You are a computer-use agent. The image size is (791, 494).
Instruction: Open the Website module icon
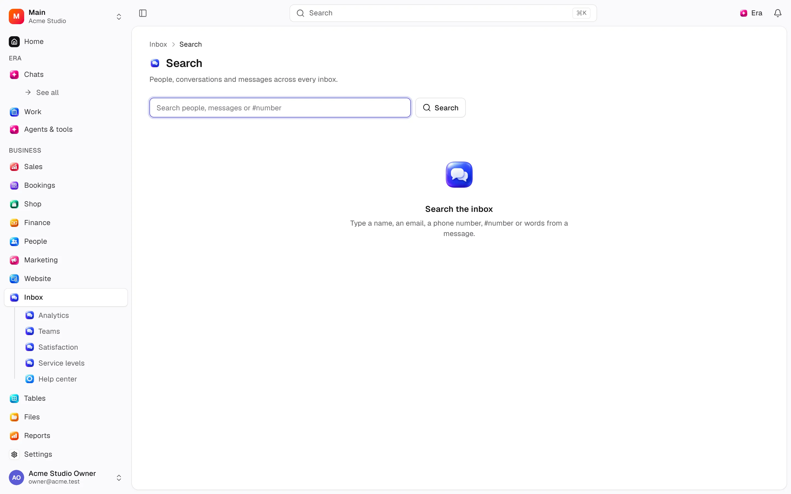tap(14, 279)
